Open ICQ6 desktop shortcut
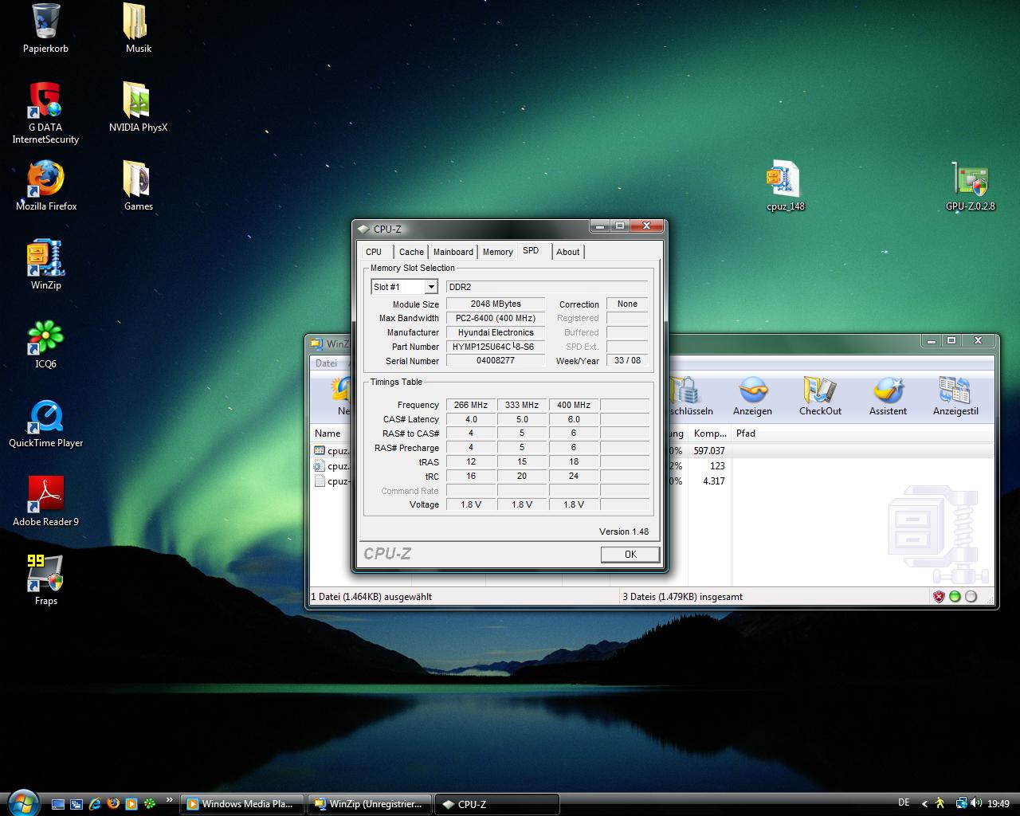The width and height of the screenshot is (1020, 816). coord(45,337)
